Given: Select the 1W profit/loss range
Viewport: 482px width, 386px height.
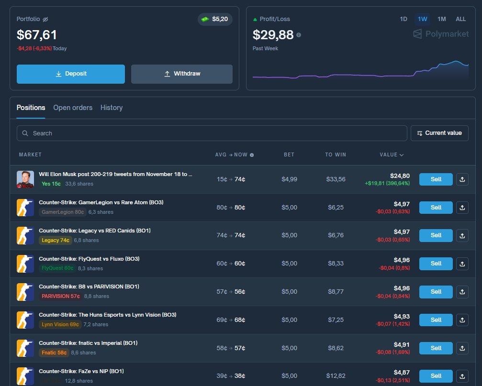Looking at the screenshot, I should tap(422, 19).
